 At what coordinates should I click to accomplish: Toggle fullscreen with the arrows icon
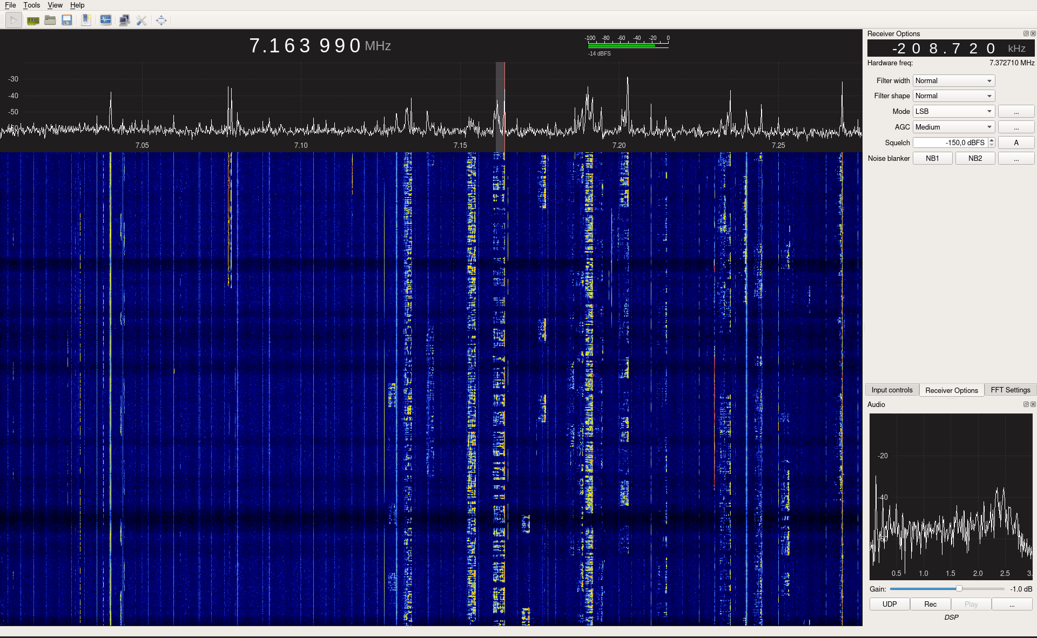coord(161,21)
